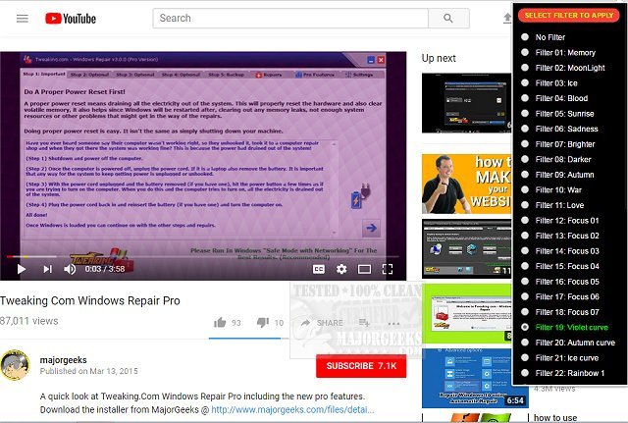628x423 pixels.
Task: Select Filter 21: Ice curve
Action: [x=560, y=357]
